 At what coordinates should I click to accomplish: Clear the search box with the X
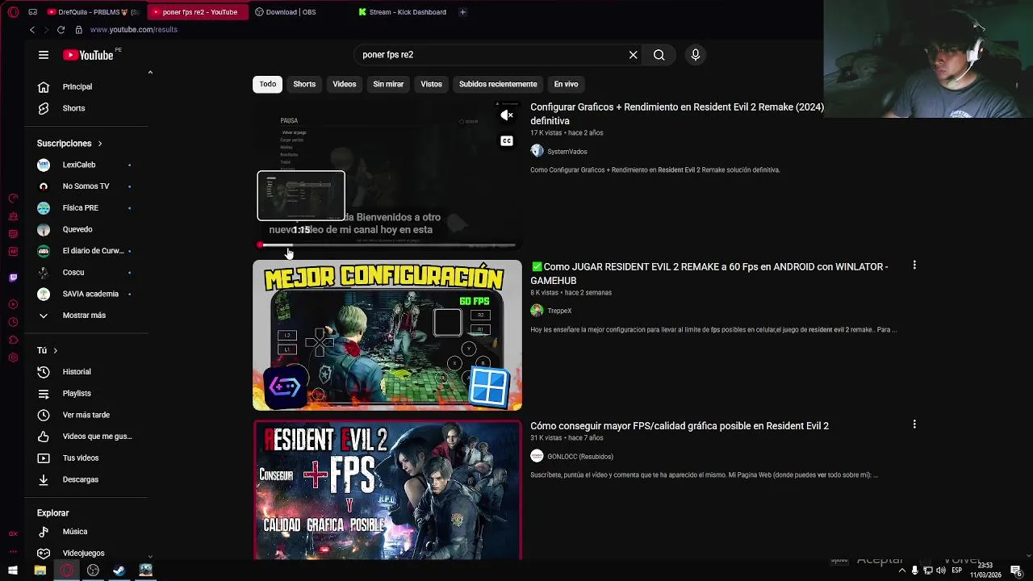pos(634,55)
